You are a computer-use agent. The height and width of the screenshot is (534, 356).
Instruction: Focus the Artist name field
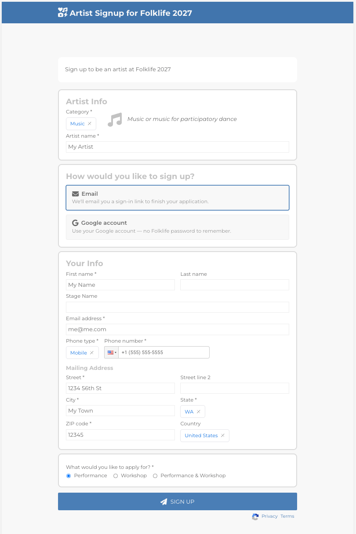click(x=178, y=147)
